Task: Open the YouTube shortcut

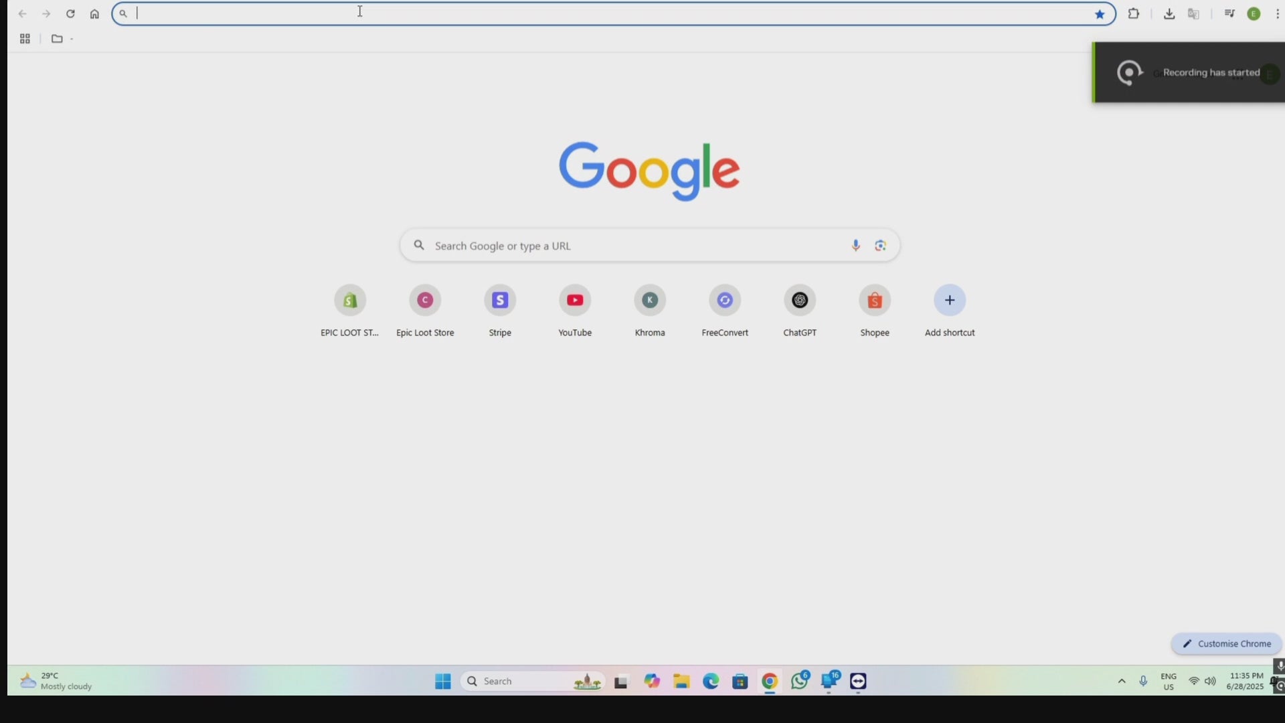Action: [x=575, y=301]
